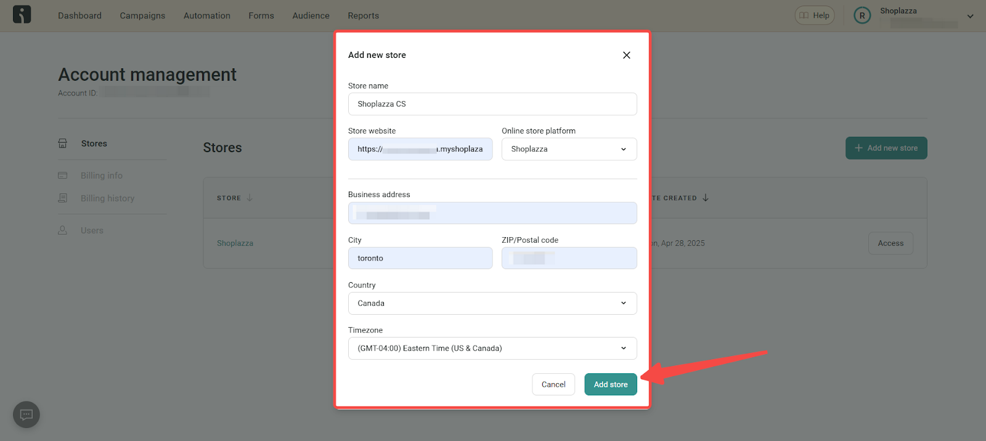This screenshot has width=986, height=441.
Task: Open the Audience page
Action: [x=311, y=15]
